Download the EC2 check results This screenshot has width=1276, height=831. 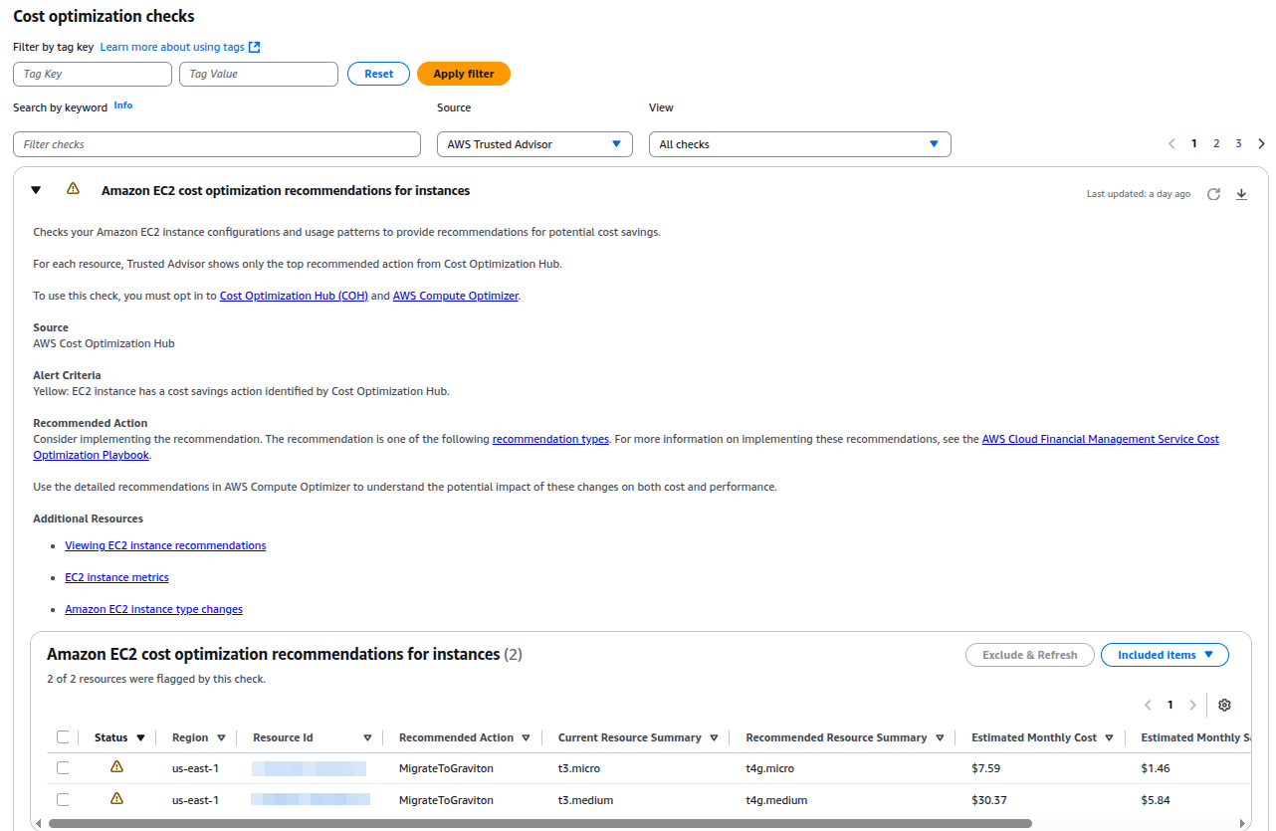[x=1241, y=194]
